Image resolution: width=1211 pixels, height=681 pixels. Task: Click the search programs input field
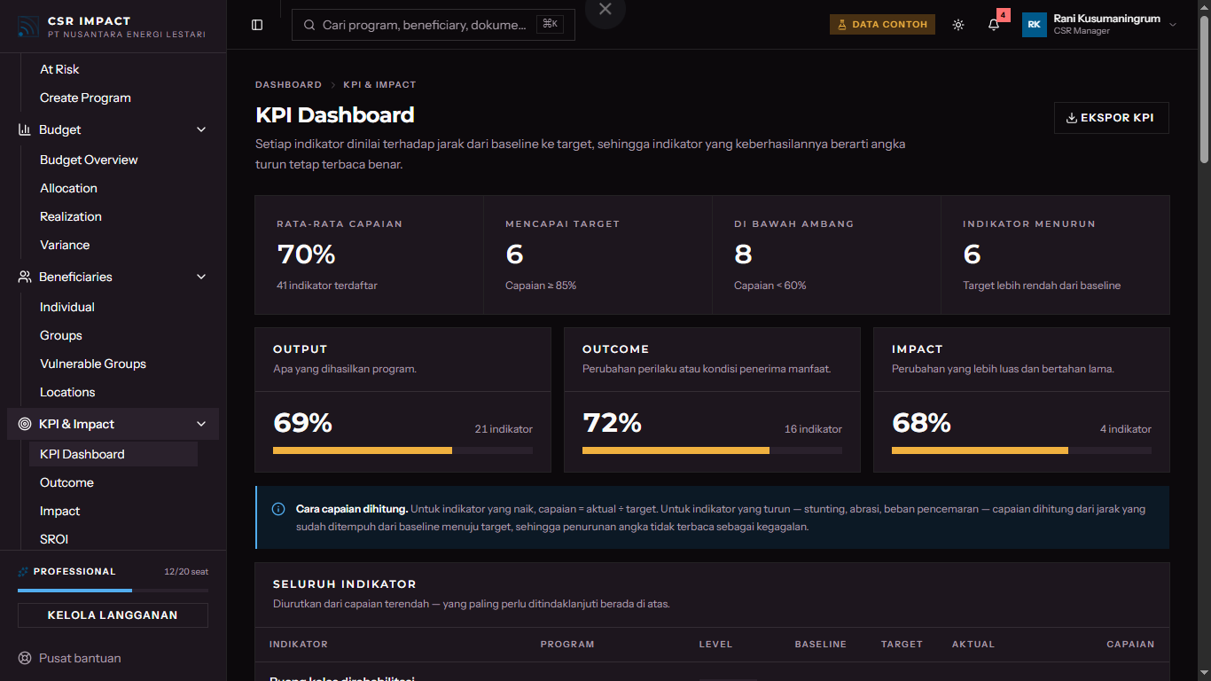[433, 25]
